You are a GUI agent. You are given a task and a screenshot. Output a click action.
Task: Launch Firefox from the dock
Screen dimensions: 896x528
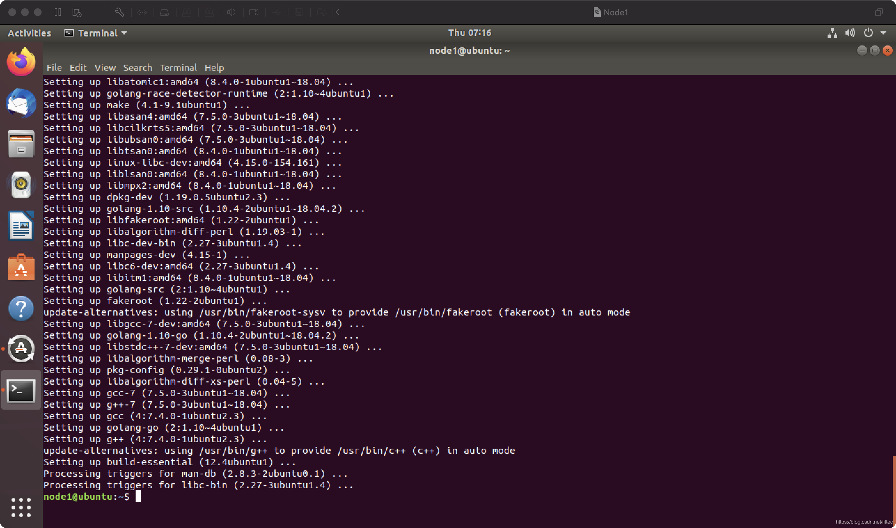[21, 62]
